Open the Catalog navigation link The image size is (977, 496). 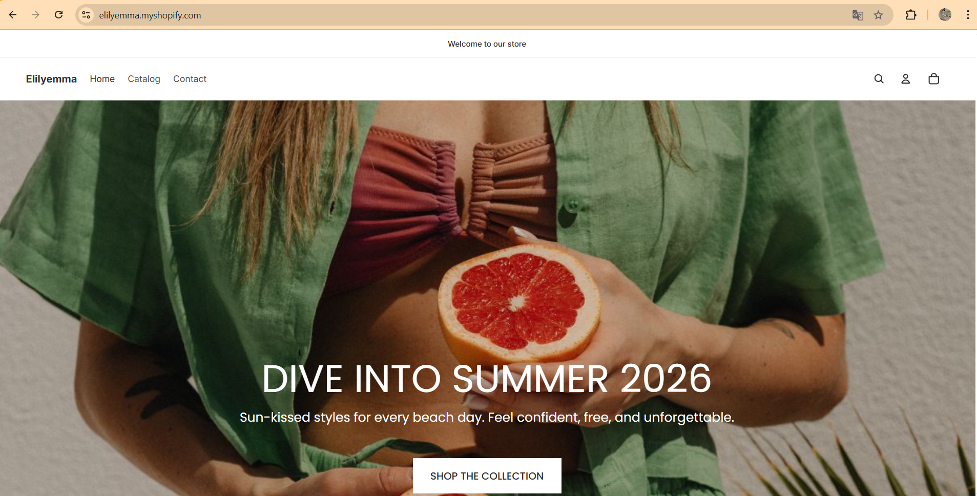pyautogui.click(x=144, y=79)
